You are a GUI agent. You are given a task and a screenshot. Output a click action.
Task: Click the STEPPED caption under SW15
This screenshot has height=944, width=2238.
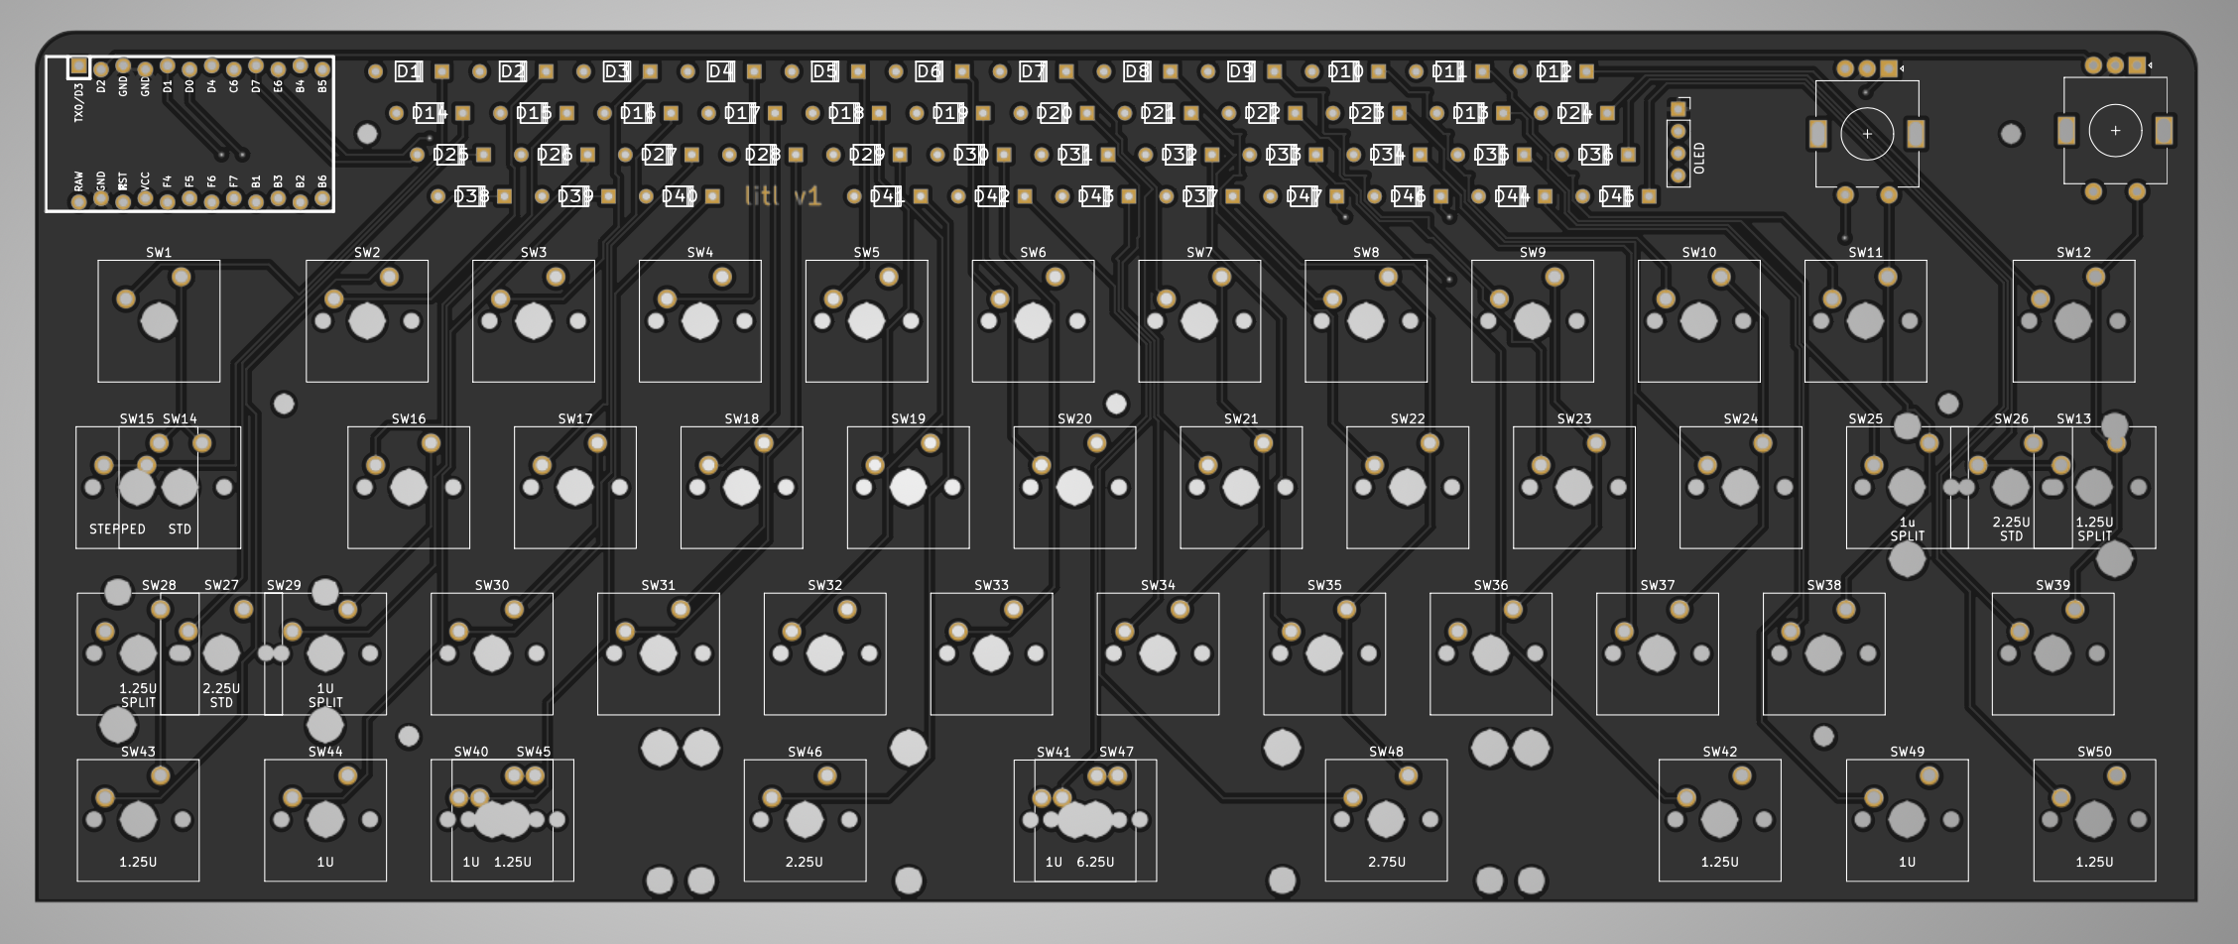point(117,529)
